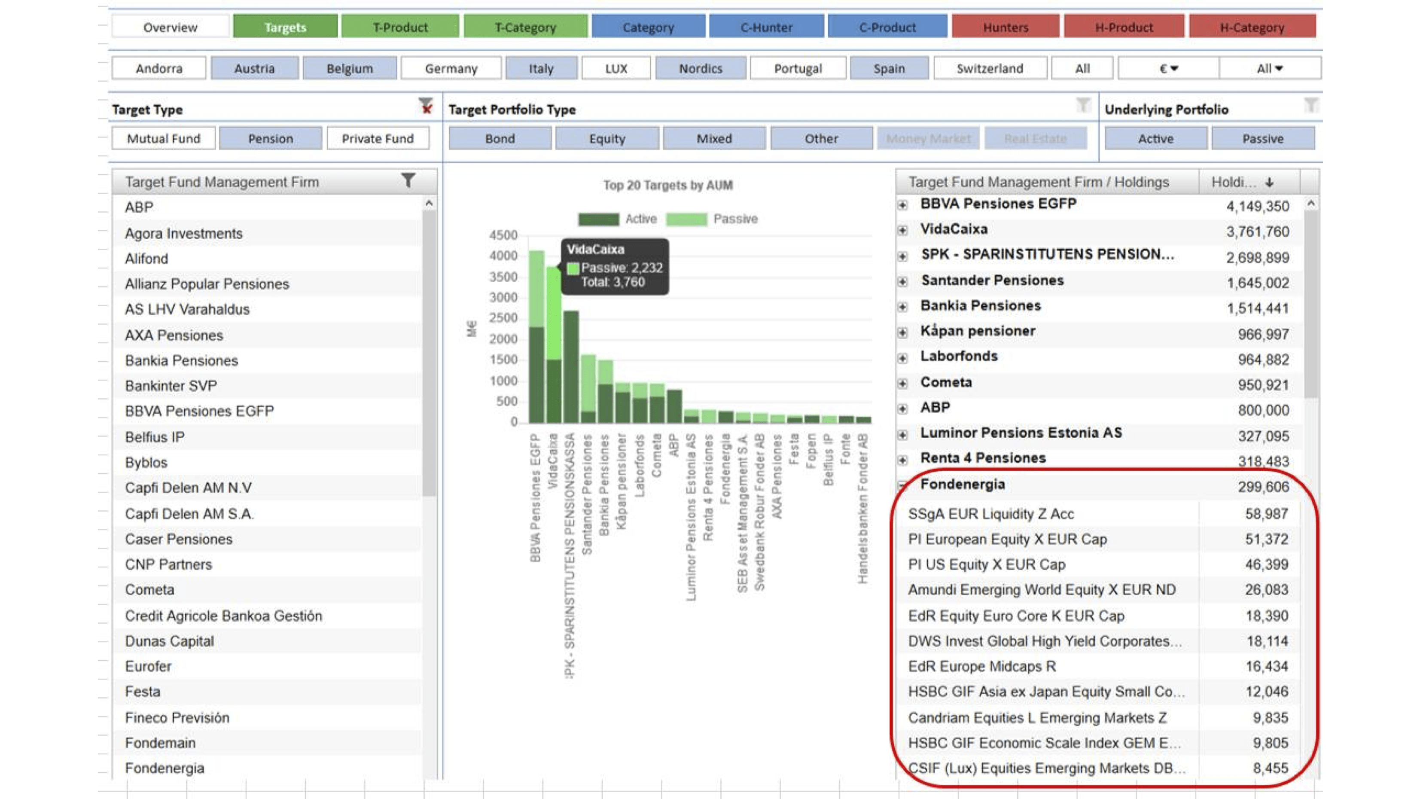Switch to the Targets tab

285,27
